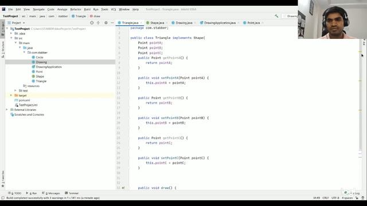The image size is (367, 206).
Task: Collapse the src folder
Action: coord(11,38)
